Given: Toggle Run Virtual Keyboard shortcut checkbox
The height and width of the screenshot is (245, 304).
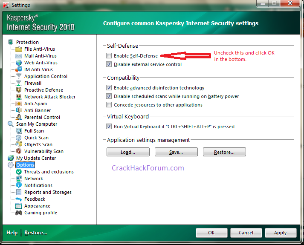Looking at the screenshot, I should (109, 127).
